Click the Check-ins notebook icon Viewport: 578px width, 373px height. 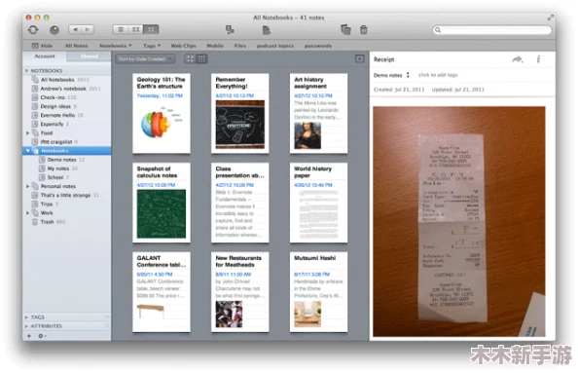[x=35, y=97]
